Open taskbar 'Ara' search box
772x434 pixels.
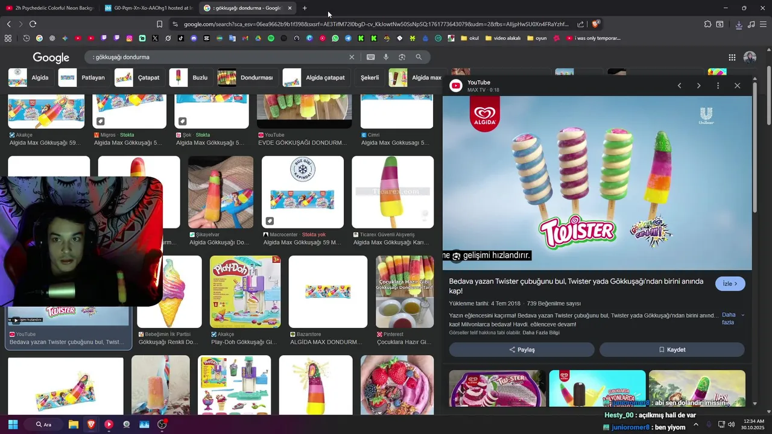45,424
